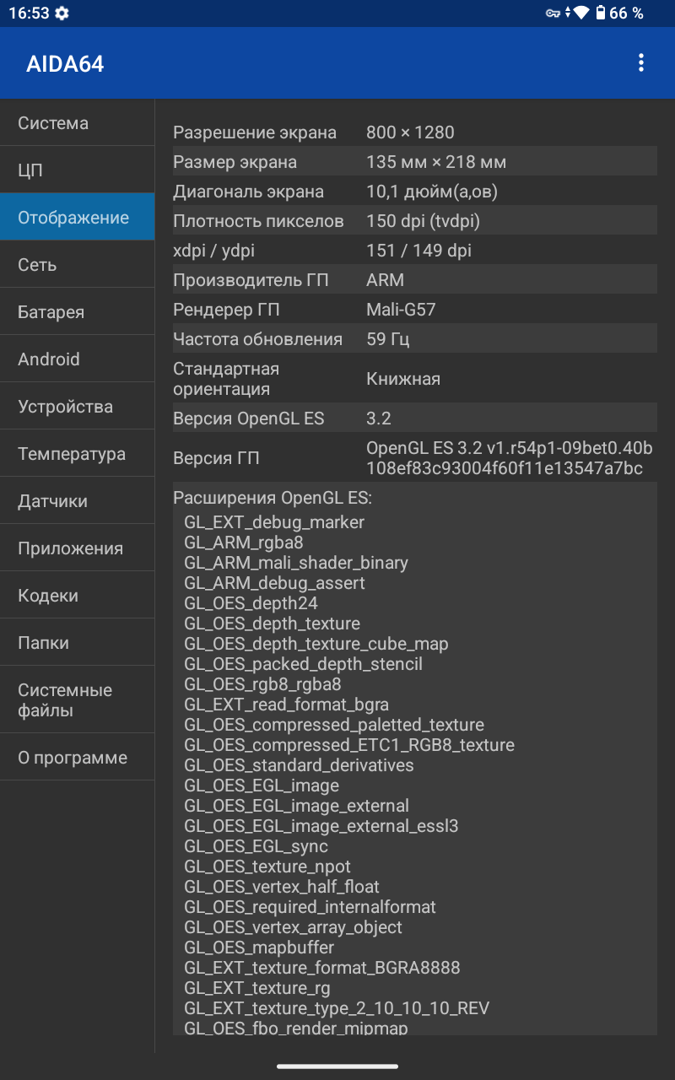Tap the VPN key status icon
This screenshot has width=675, height=1080.
[553, 13]
